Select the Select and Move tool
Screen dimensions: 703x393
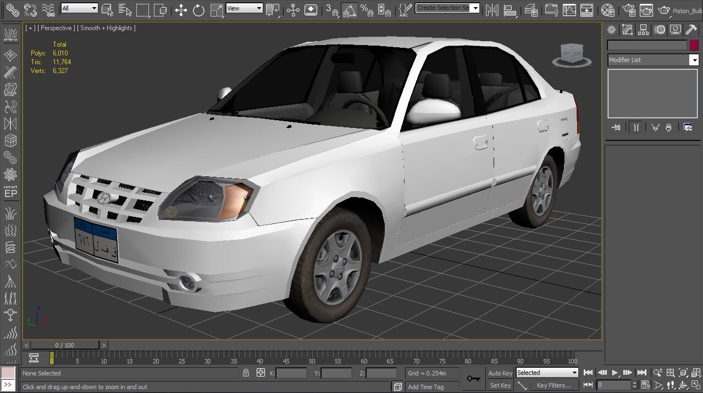[181, 10]
